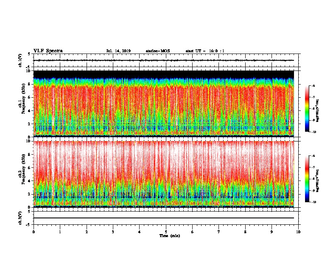The image size is (336, 260).
Task: Select the date label Jul. 14, 2019
Action: click(118, 51)
